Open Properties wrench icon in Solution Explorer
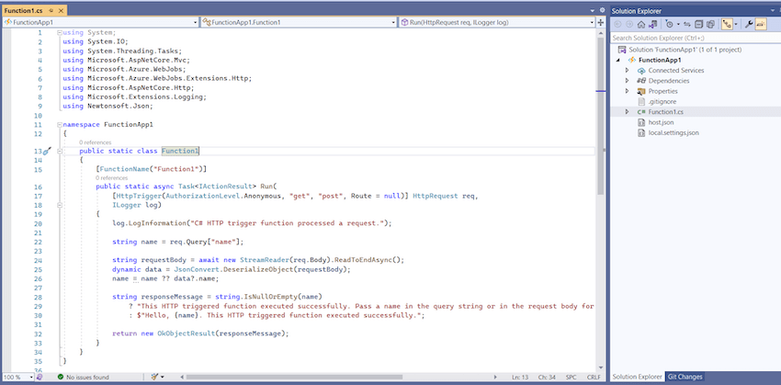The image size is (781, 385). tap(748, 25)
